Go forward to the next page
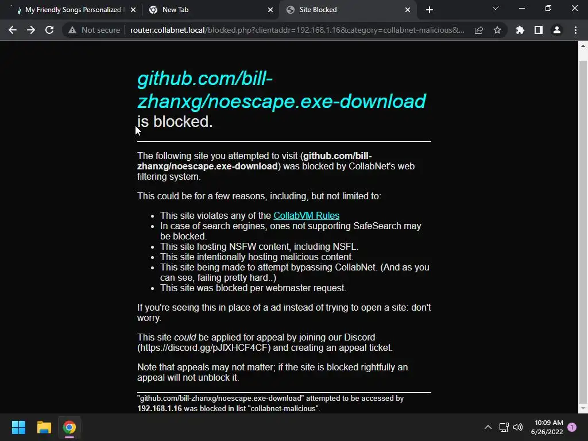This screenshot has height=441, width=588. [x=31, y=30]
